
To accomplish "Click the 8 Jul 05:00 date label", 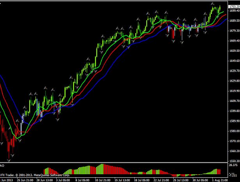I will [x=82, y=180].
